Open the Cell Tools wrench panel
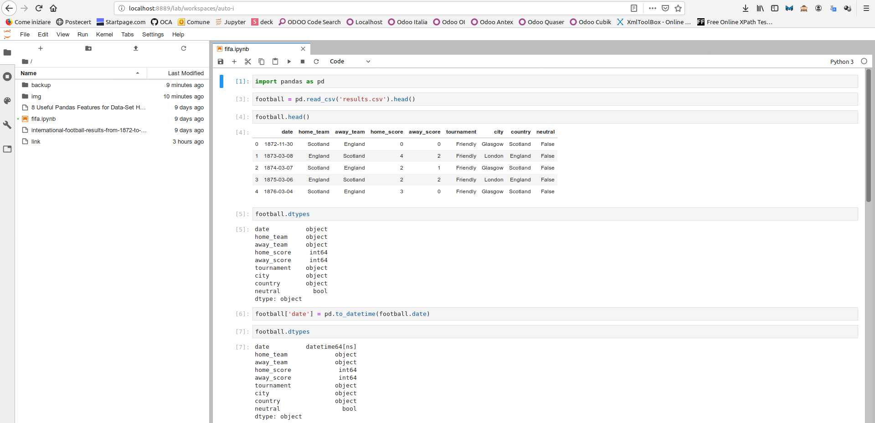The height and width of the screenshot is (423, 875). pos(7,125)
